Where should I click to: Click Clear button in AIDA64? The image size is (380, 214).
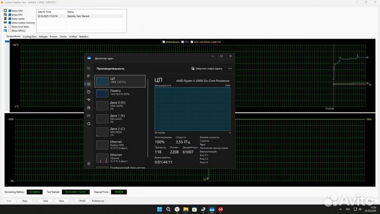coord(45,201)
